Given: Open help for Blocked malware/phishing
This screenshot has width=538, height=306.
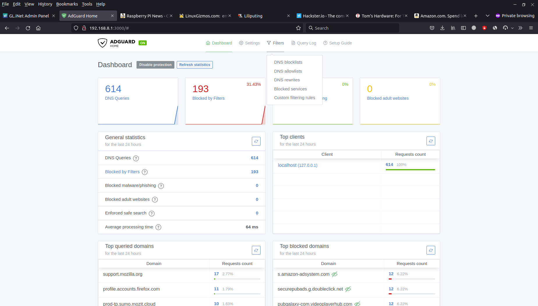Looking at the screenshot, I should point(161,186).
